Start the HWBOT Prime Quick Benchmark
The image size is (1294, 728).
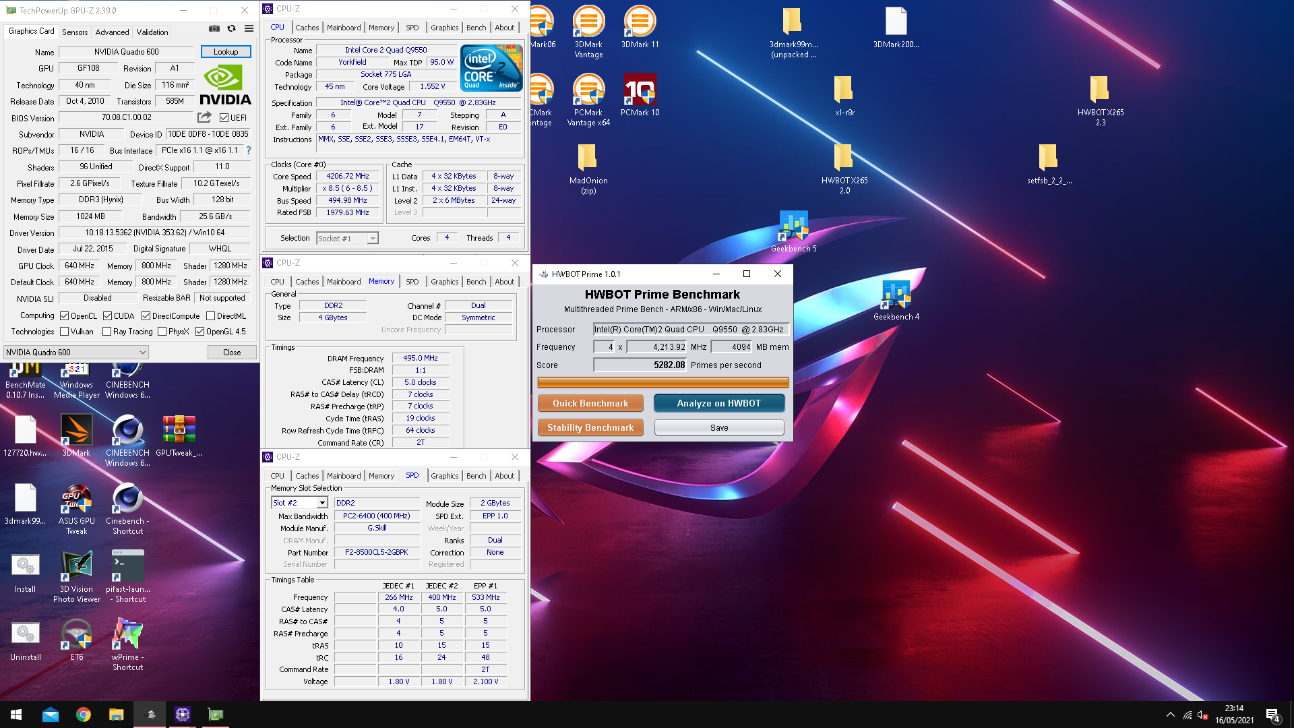(590, 403)
